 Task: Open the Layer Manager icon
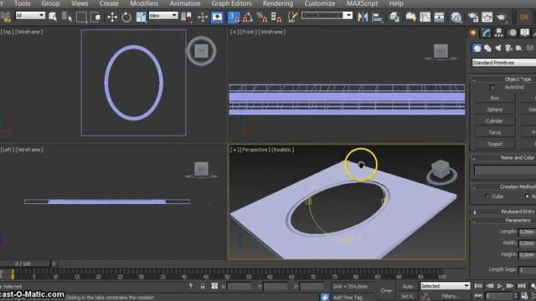394,17
